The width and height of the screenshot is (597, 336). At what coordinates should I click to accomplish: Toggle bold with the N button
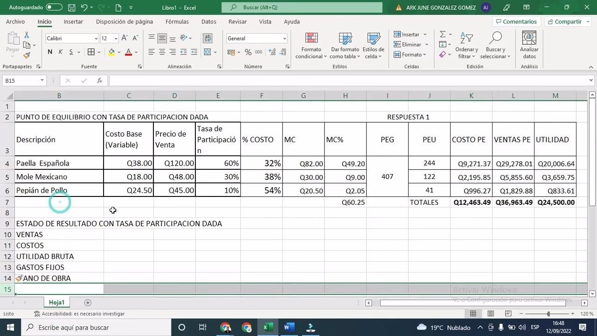click(50, 52)
